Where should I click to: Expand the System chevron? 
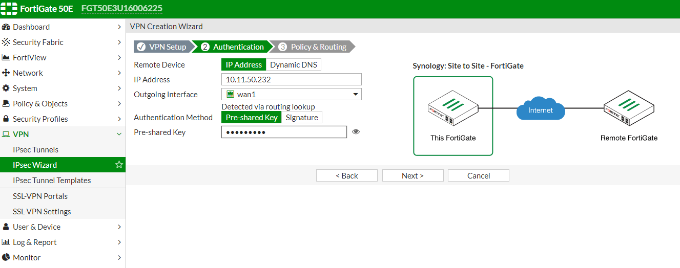pos(119,88)
